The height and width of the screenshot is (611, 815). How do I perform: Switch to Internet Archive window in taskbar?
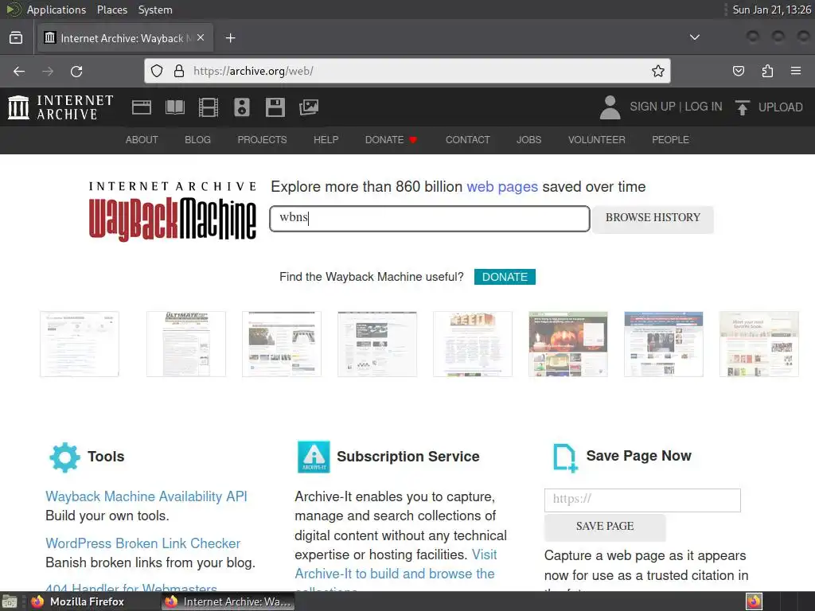[x=228, y=601]
